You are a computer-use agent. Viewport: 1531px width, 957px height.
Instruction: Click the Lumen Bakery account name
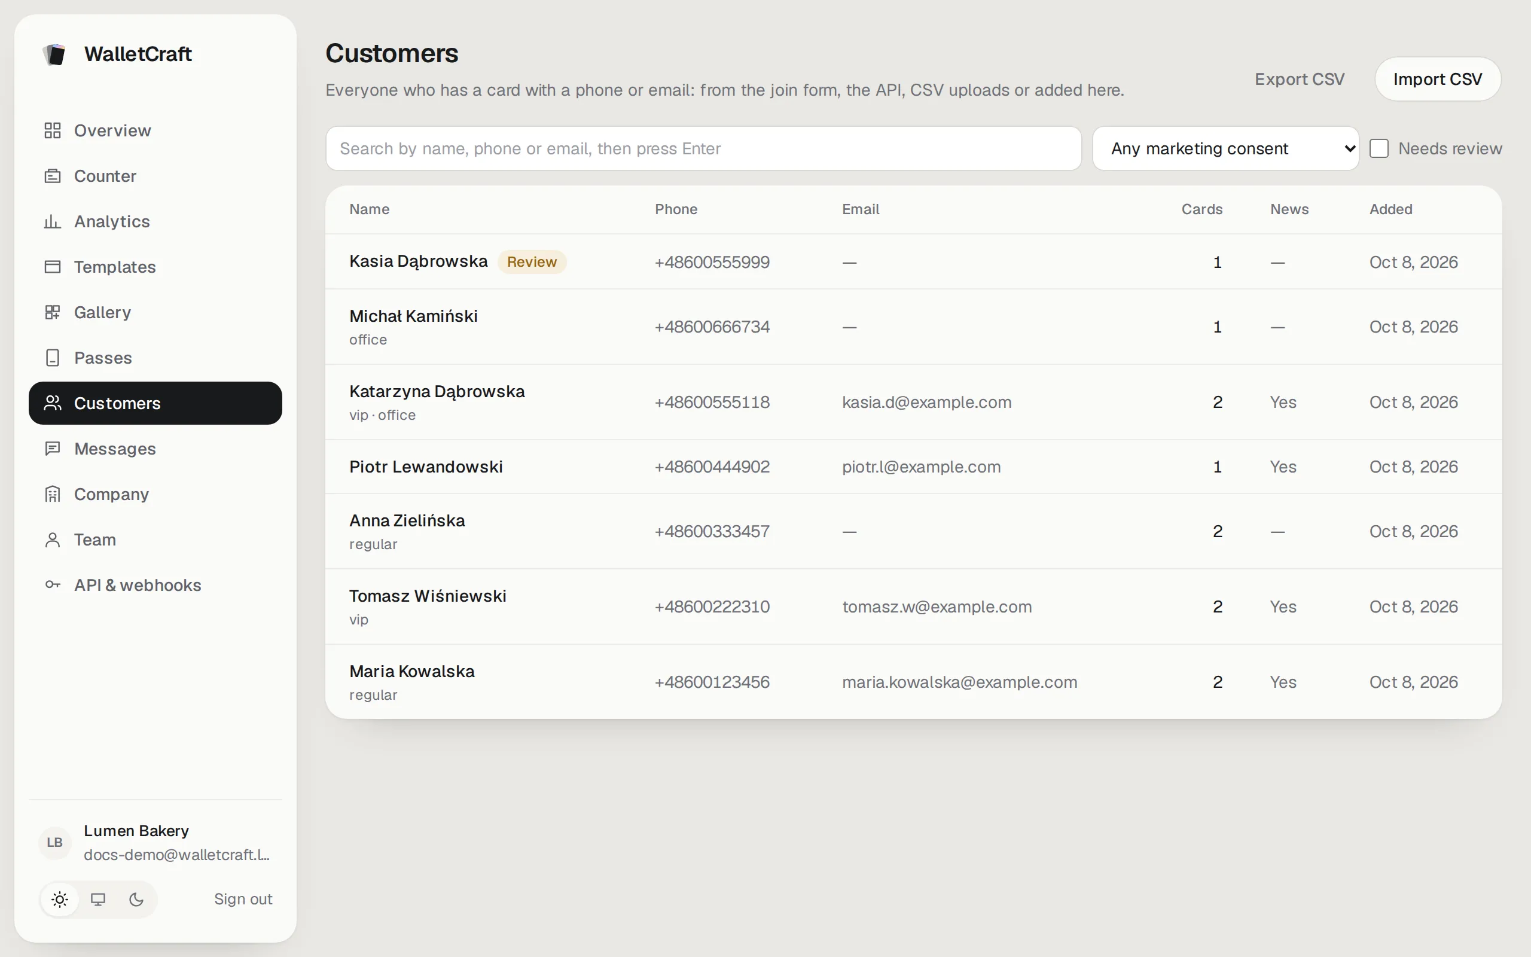[136, 831]
